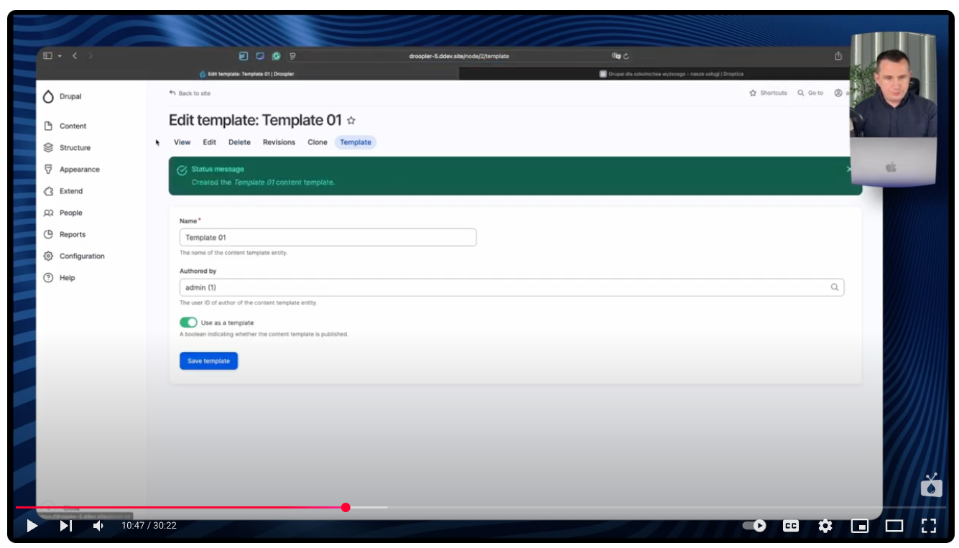Enter fullscreen video mode
Screen dimensions: 959x548
tap(928, 526)
